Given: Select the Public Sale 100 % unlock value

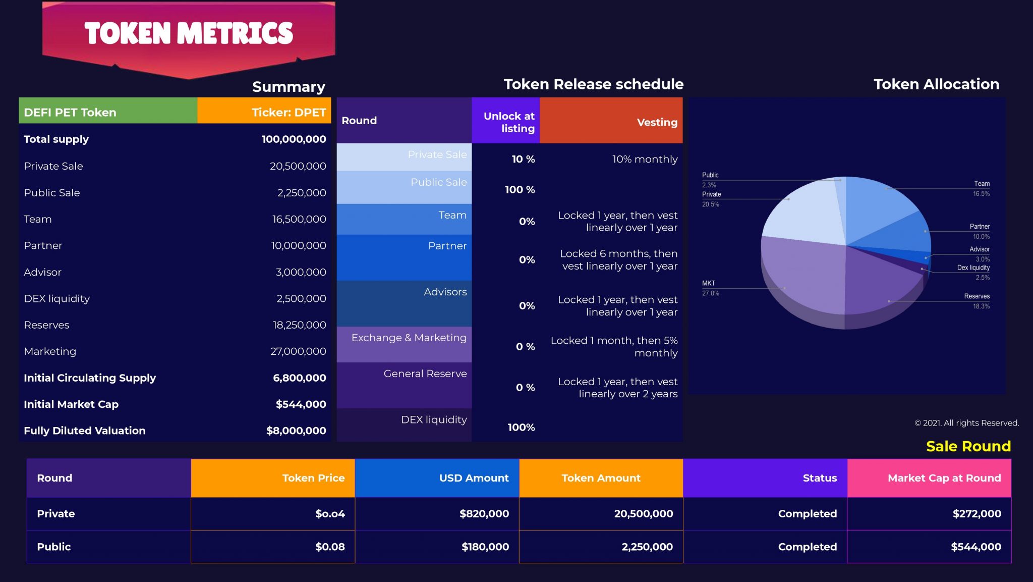Looking at the screenshot, I should [x=520, y=190].
